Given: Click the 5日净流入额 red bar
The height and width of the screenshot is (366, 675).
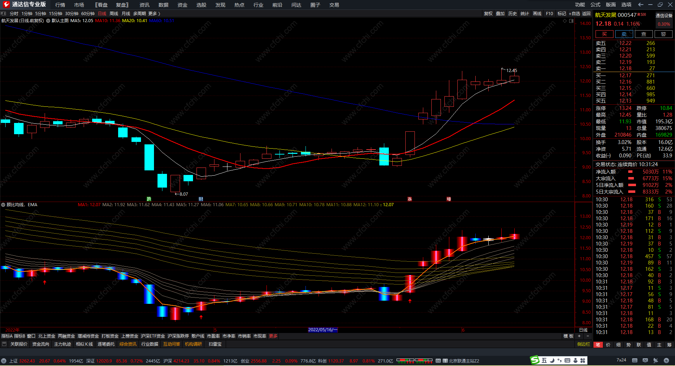Looking at the screenshot, I should tap(632, 185).
